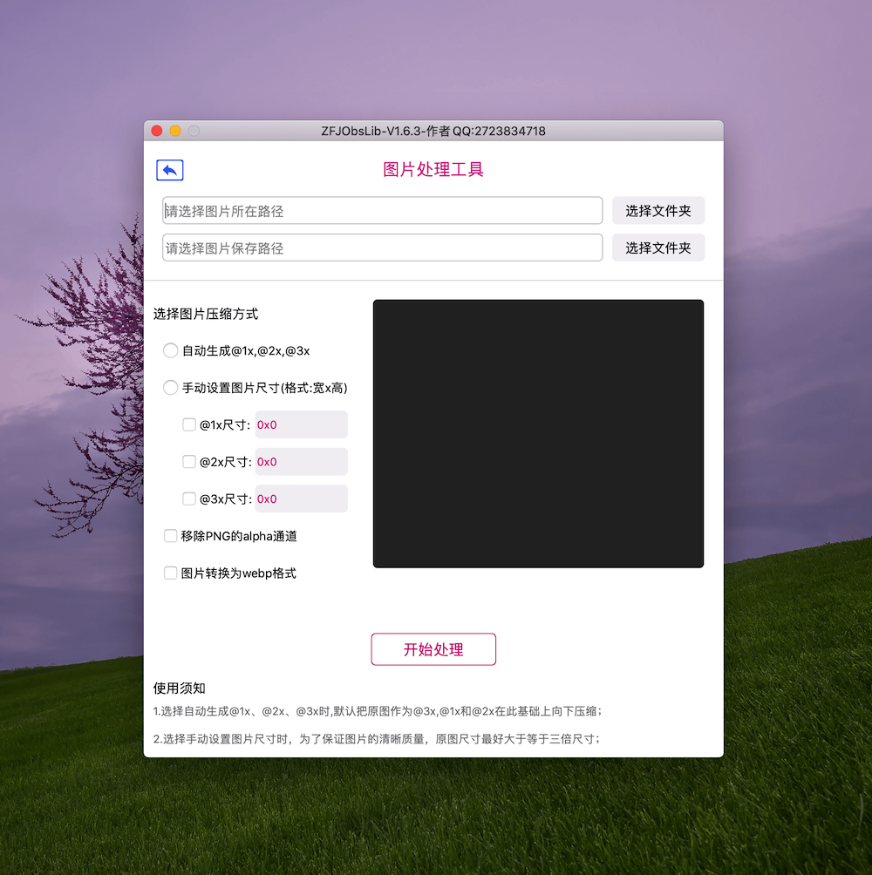Click the @3x size 0x0 field
Viewport: 872px width, 875px height.
(302, 499)
